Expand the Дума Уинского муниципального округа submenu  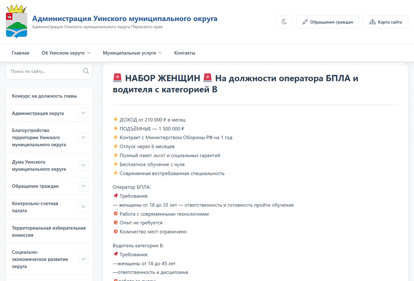click(x=84, y=165)
